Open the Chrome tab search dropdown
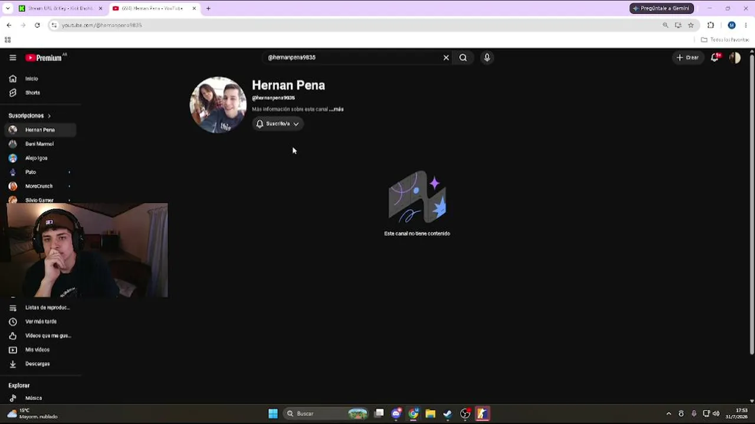755x424 pixels. point(7,8)
